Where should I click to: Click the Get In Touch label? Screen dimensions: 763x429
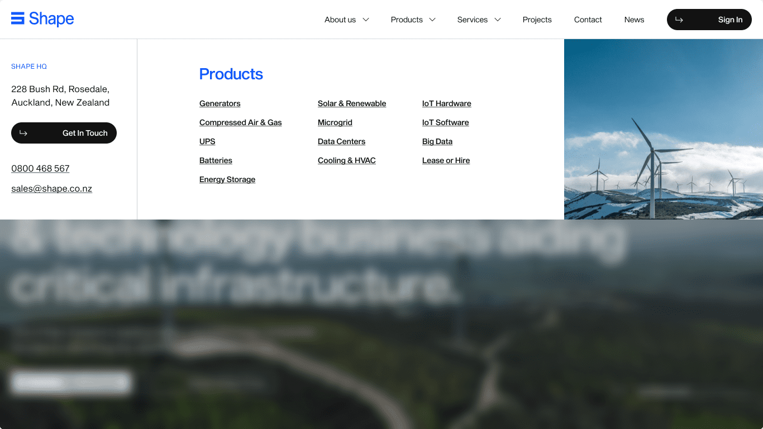[x=85, y=133]
